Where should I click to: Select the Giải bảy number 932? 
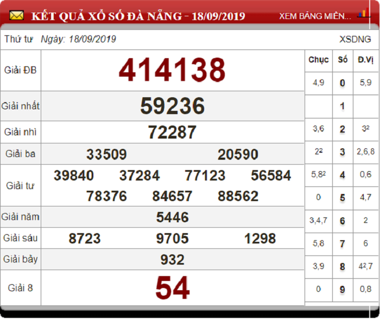coord(172,260)
